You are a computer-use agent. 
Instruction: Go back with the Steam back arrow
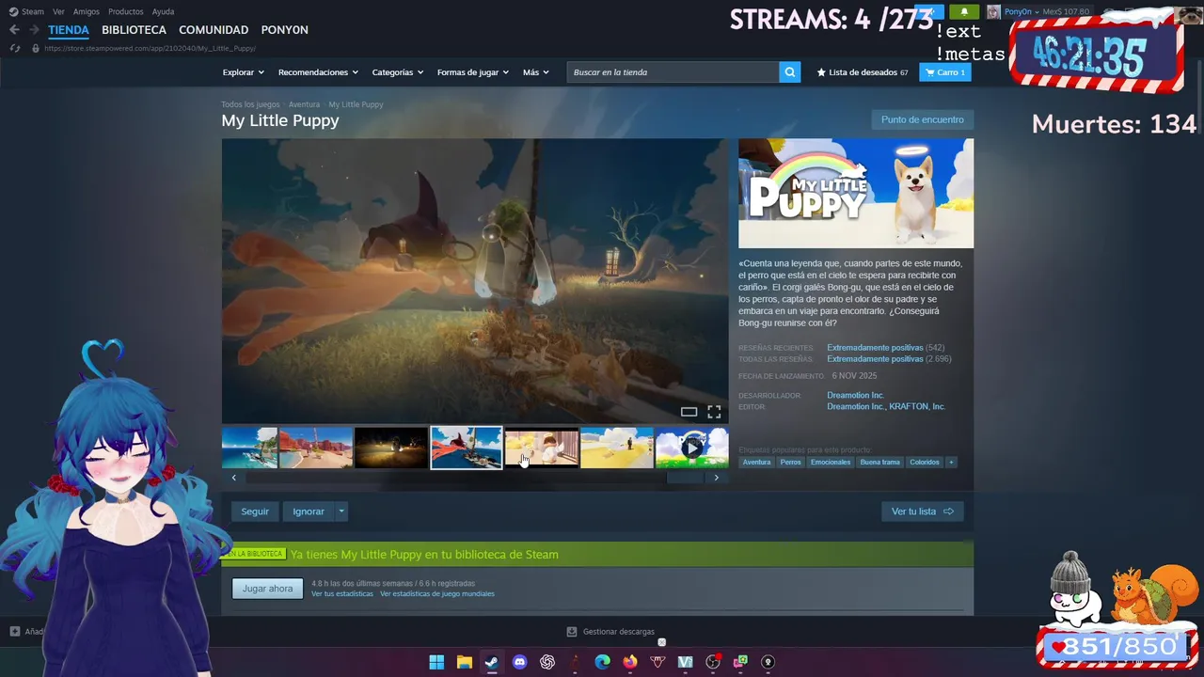(14, 30)
